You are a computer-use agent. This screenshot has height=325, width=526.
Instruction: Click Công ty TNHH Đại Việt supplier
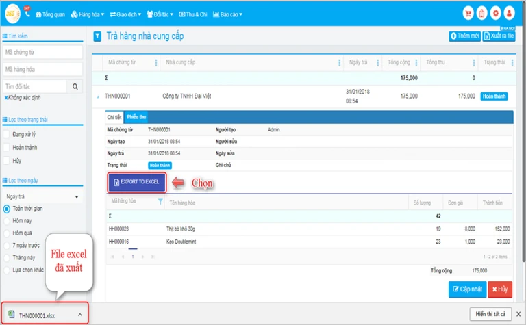tap(187, 96)
